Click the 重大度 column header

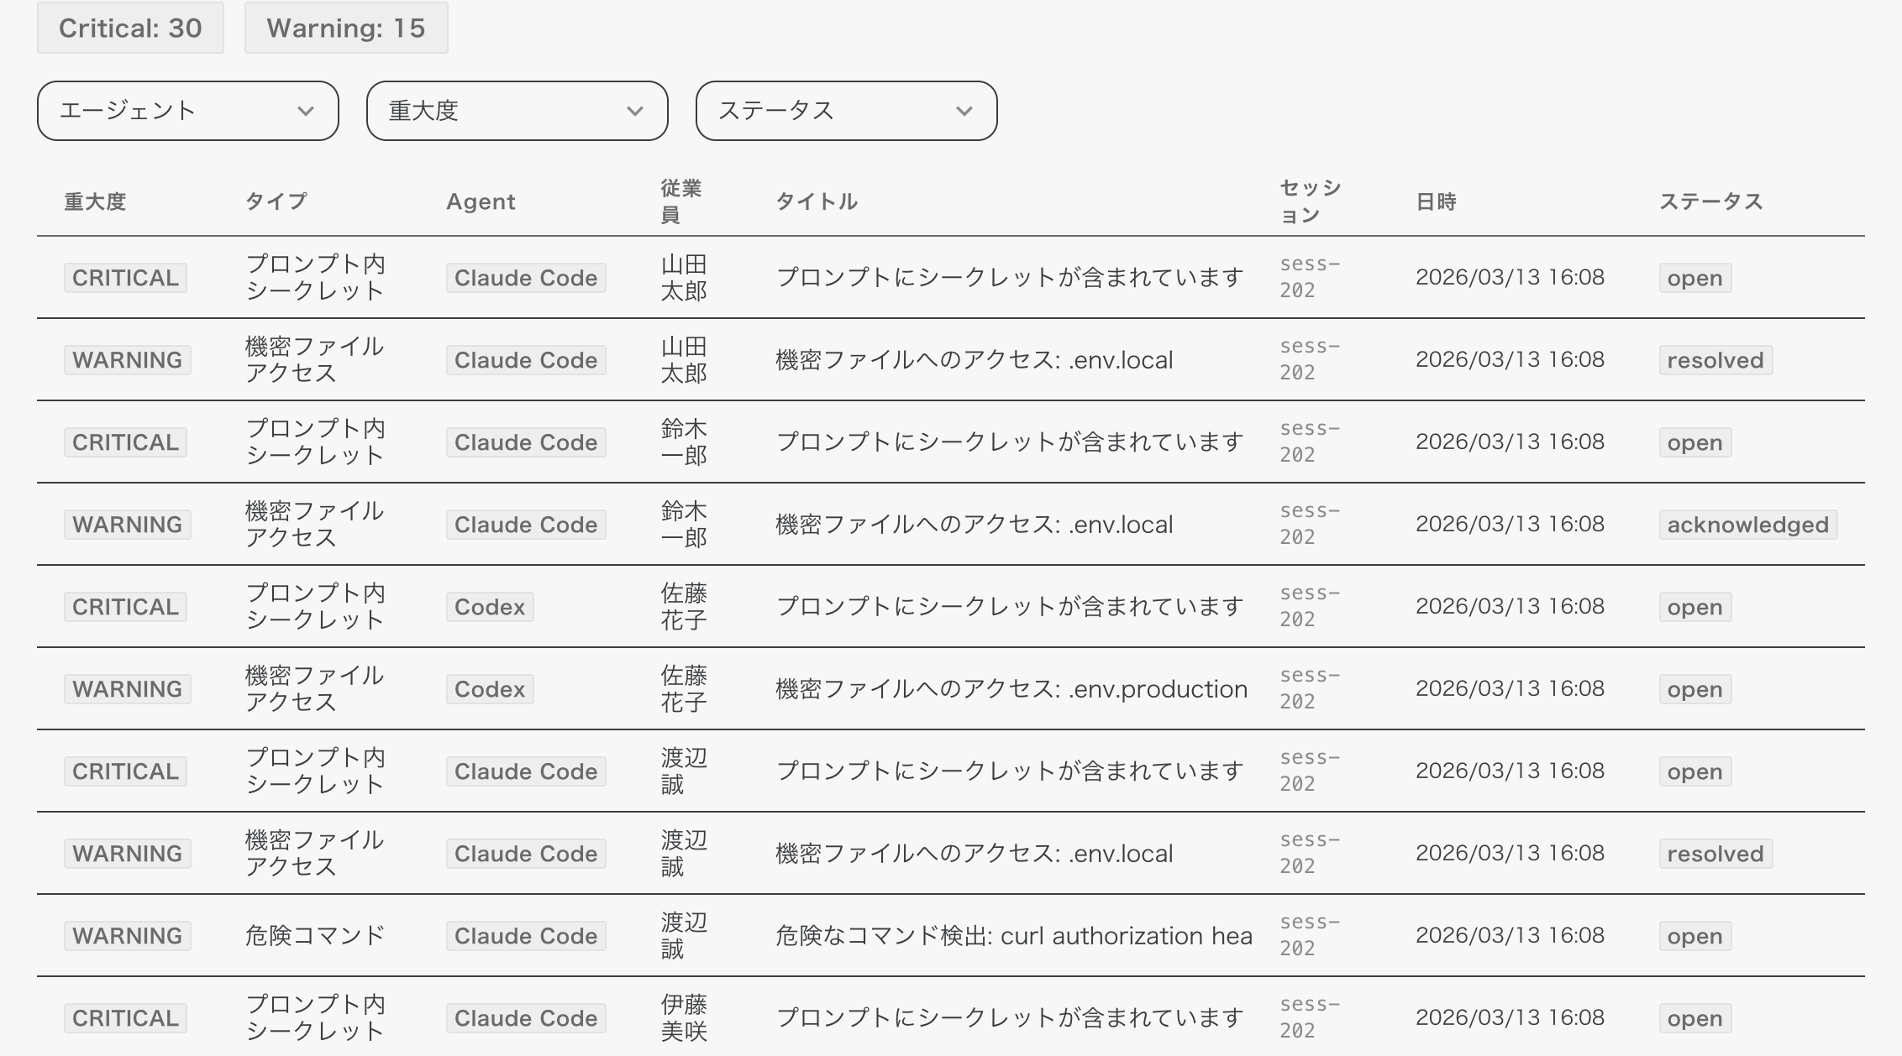pyautogui.click(x=95, y=201)
